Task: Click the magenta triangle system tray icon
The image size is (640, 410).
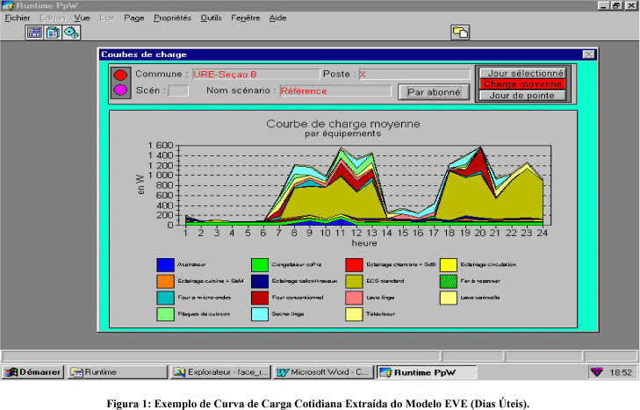Action: click(597, 372)
